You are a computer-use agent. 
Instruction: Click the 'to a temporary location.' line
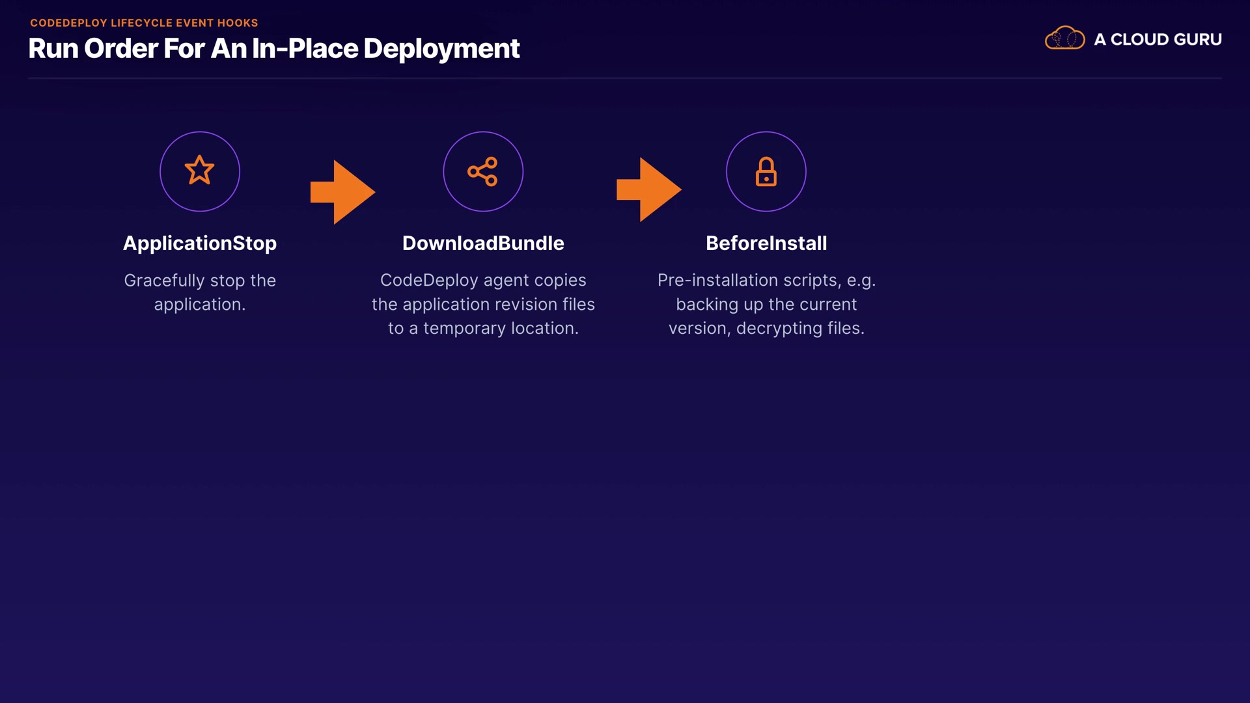point(482,328)
